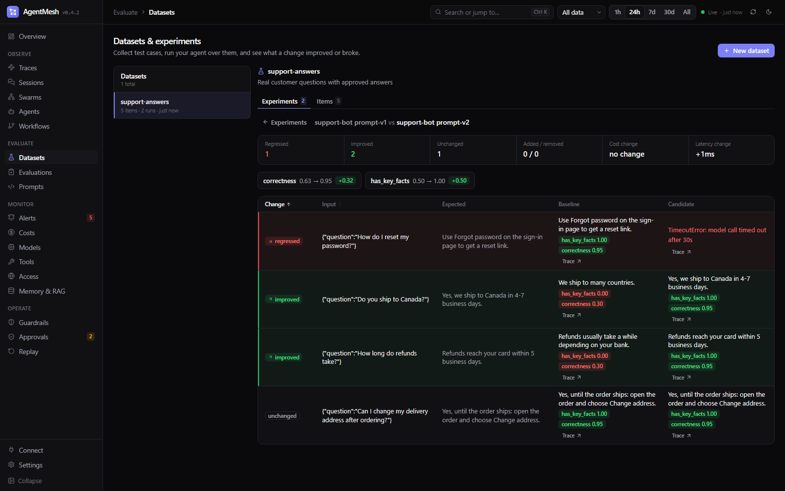Open Models
The width and height of the screenshot is (785, 491).
51,247
